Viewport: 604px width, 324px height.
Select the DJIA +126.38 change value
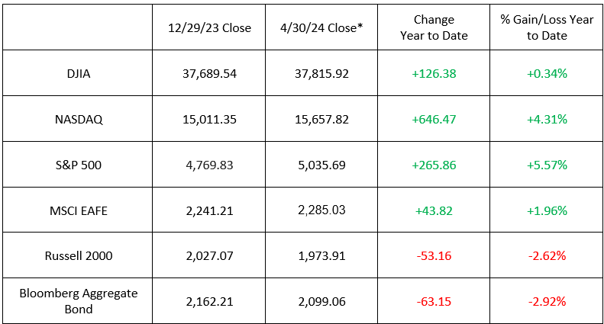(x=434, y=73)
